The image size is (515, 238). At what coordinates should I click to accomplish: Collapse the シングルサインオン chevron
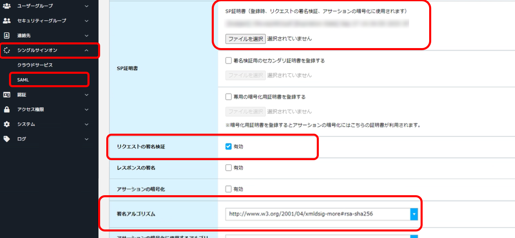point(86,51)
